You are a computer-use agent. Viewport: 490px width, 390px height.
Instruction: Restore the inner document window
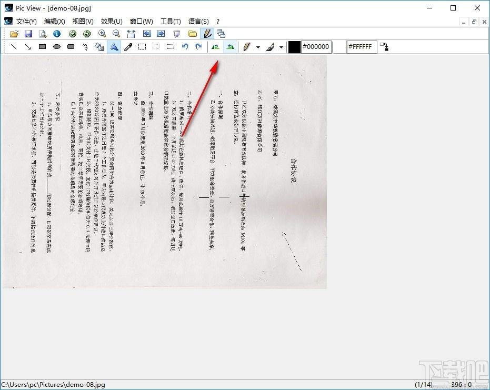click(474, 22)
